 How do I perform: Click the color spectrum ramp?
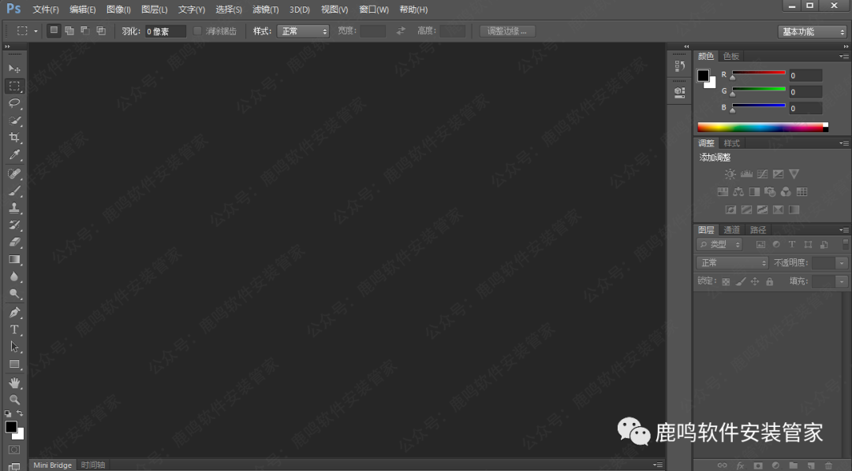[761, 127]
